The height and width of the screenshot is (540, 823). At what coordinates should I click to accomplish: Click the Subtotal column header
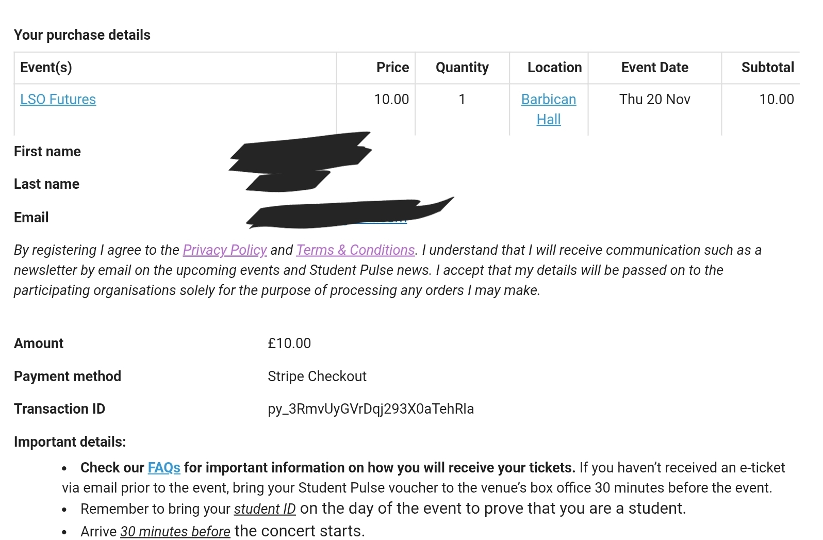(x=767, y=68)
